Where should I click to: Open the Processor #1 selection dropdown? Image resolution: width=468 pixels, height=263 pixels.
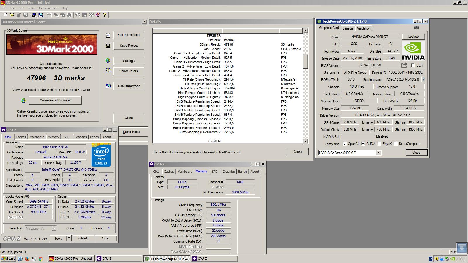(x=54, y=228)
